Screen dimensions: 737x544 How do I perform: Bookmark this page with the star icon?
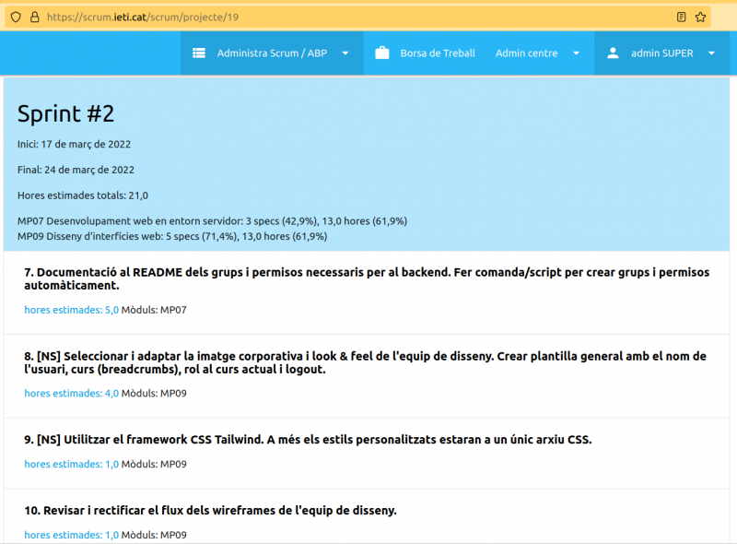click(700, 18)
